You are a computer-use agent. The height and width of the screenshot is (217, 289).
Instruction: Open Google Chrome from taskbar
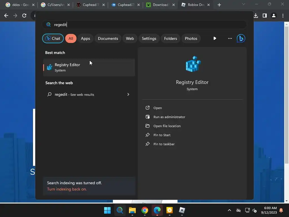click(145, 210)
